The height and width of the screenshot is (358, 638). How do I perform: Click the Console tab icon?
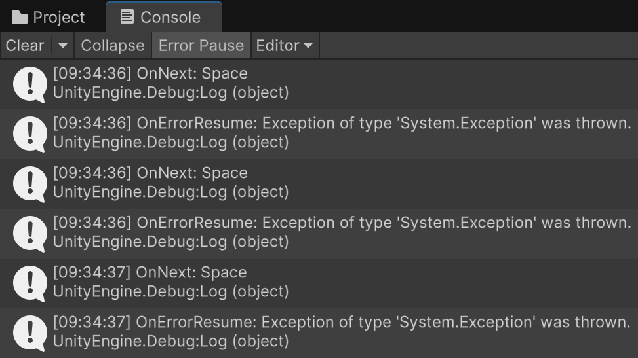tap(127, 17)
